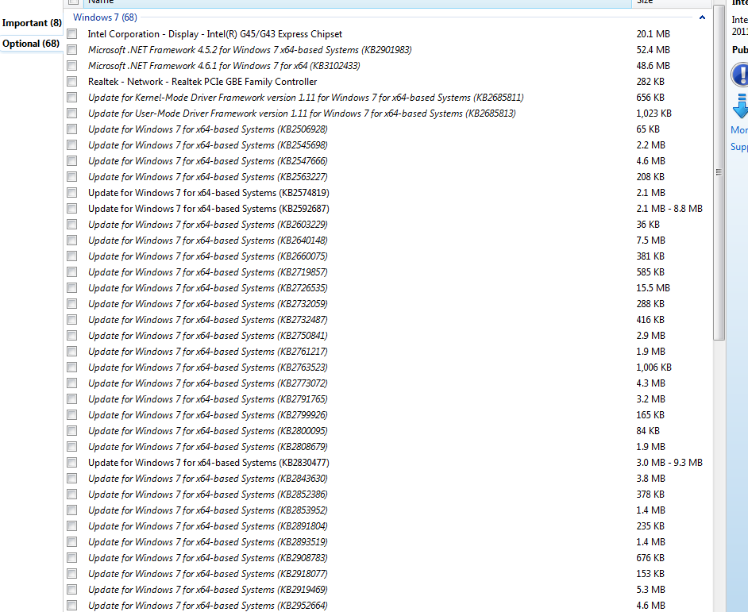
Task: Sort updates by the Name column header
Action: 101,2
